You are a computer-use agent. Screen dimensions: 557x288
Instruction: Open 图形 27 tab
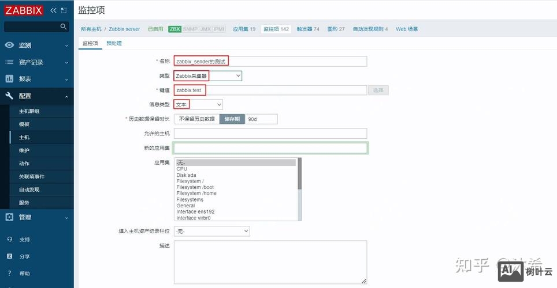tap(336, 29)
